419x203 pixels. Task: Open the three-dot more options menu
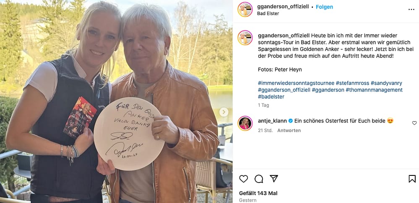coord(411,10)
